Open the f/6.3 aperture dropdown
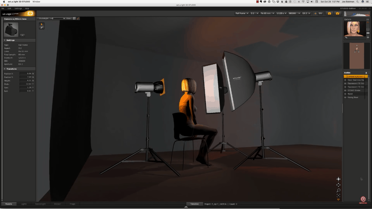 (306, 13)
